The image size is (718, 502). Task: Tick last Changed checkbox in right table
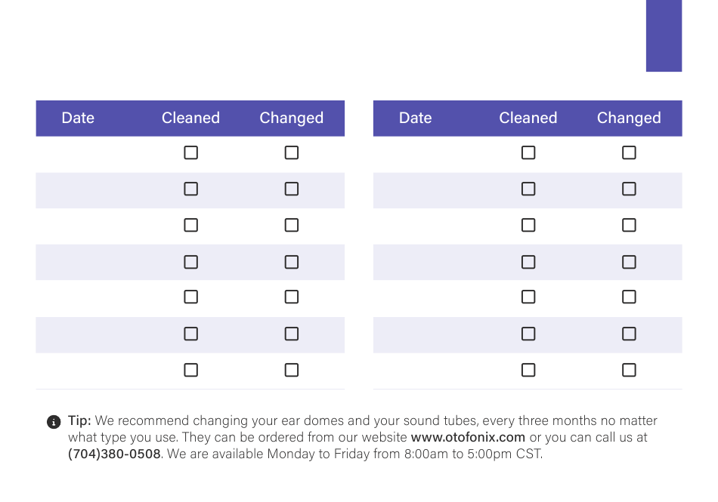pos(629,370)
